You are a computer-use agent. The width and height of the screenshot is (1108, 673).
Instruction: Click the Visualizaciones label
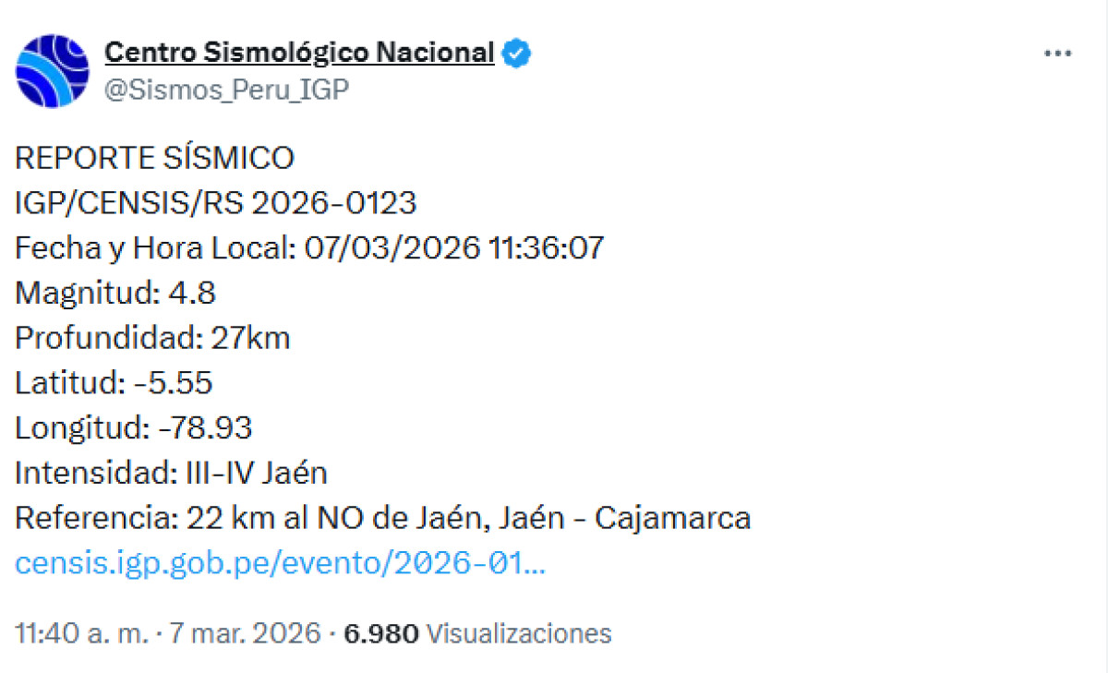[x=519, y=633]
